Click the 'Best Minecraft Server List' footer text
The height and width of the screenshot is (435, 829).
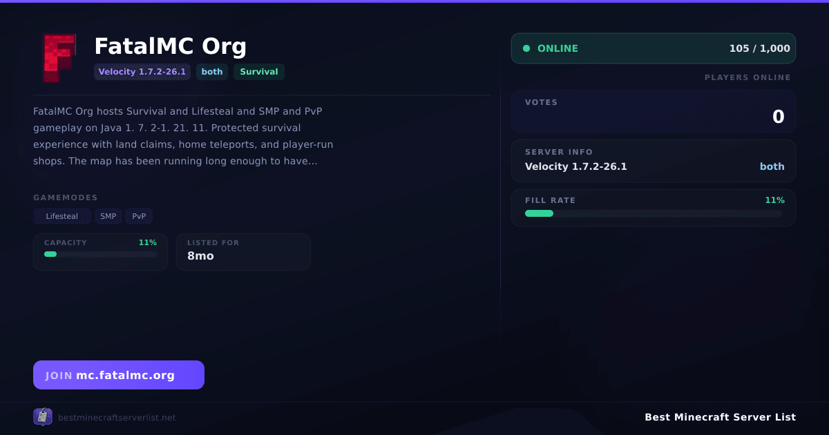click(x=721, y=417)
